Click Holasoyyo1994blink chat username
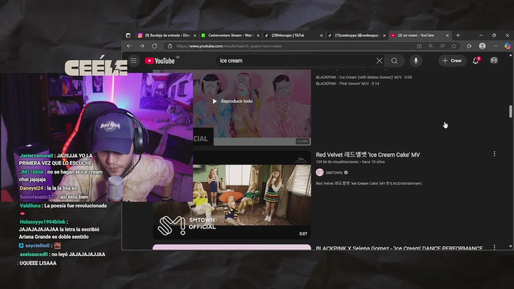The height and width of the screenshot is (289, 514). click(x=42, y=222)
